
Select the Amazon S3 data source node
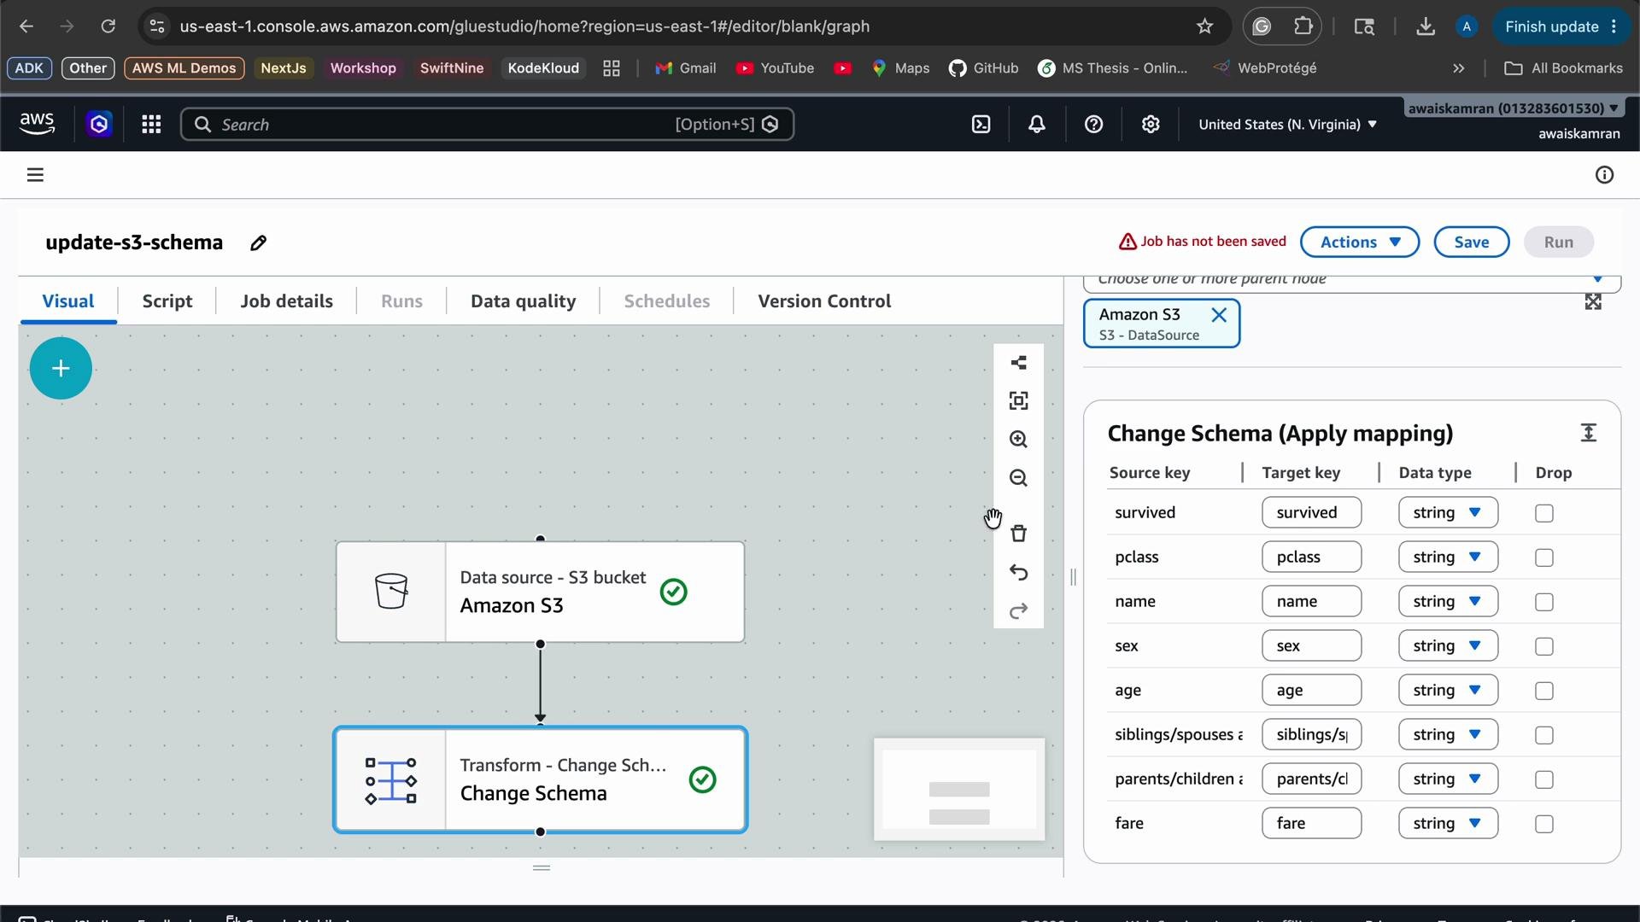540,592
